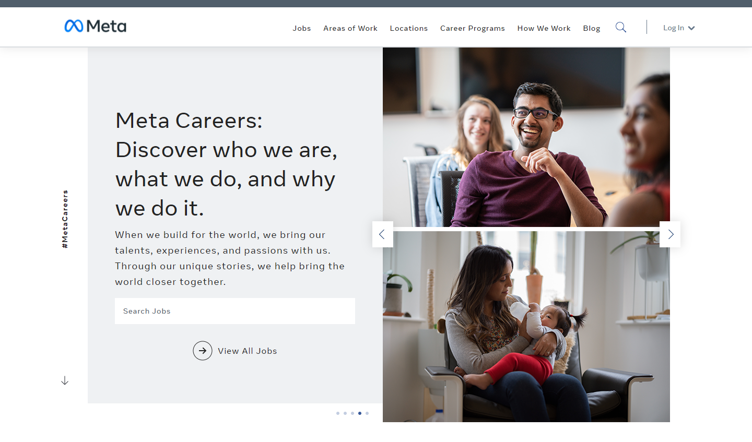
Task: Expand the Log In dropdown
Action: 679,28
